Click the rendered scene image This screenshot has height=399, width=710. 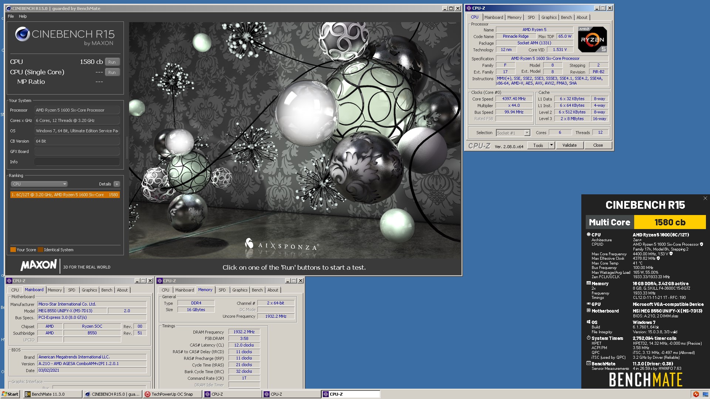(x=295, y=140)
